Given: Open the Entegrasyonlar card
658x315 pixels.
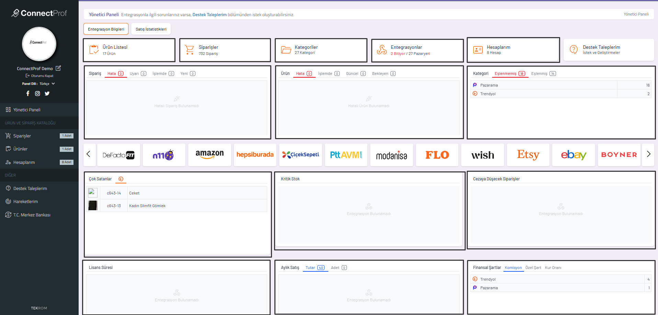Looking at the screenshot, I should click(417, 50).
